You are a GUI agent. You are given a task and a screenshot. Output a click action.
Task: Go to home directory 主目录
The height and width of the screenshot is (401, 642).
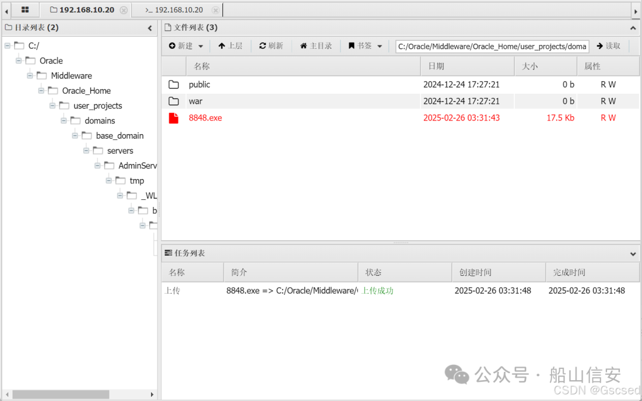[316, 46]
